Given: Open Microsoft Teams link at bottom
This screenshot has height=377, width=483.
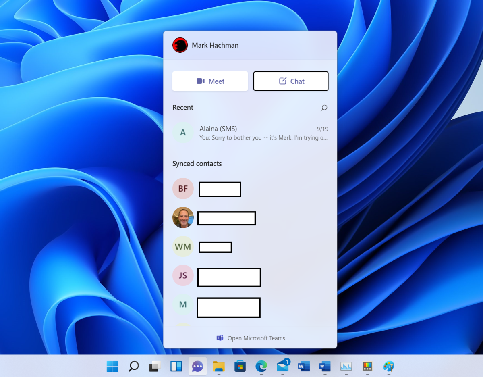Looking at the screenshot, I should coord(251,338).
